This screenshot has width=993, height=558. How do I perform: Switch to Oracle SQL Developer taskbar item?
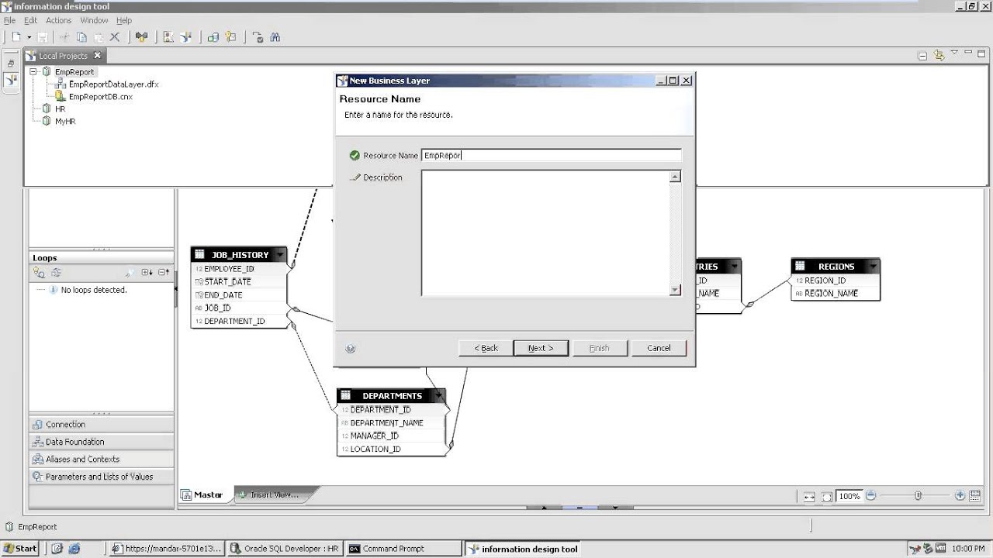284,548
